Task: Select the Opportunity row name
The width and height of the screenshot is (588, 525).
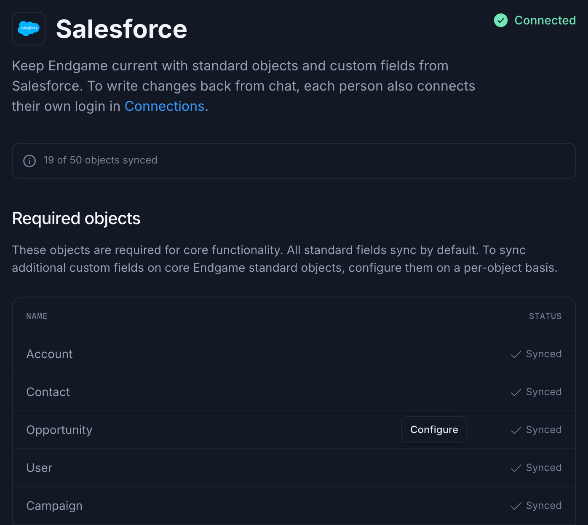Action: [59, 430]
